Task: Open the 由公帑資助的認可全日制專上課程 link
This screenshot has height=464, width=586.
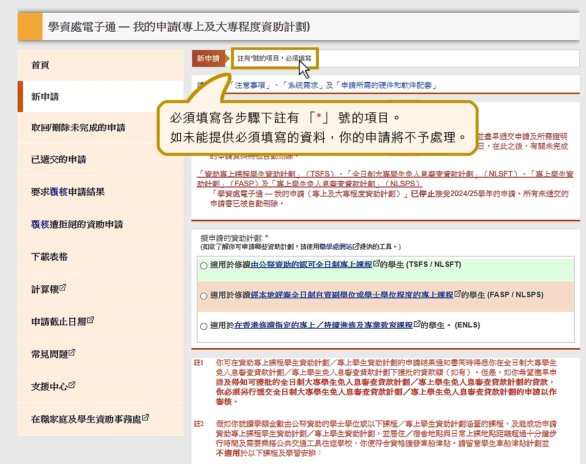Action: (x=312, y=265)
